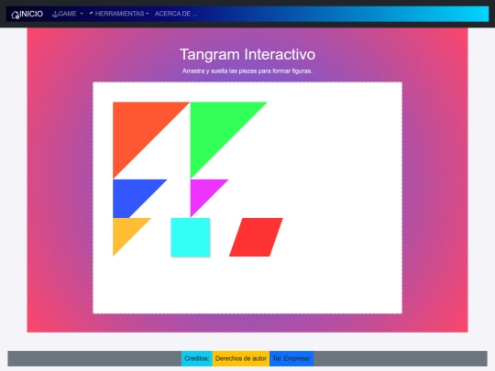Viewport: 495px width, 371px height.
Task: Click the anchor icon beside GAME
Action: point(55,14)
